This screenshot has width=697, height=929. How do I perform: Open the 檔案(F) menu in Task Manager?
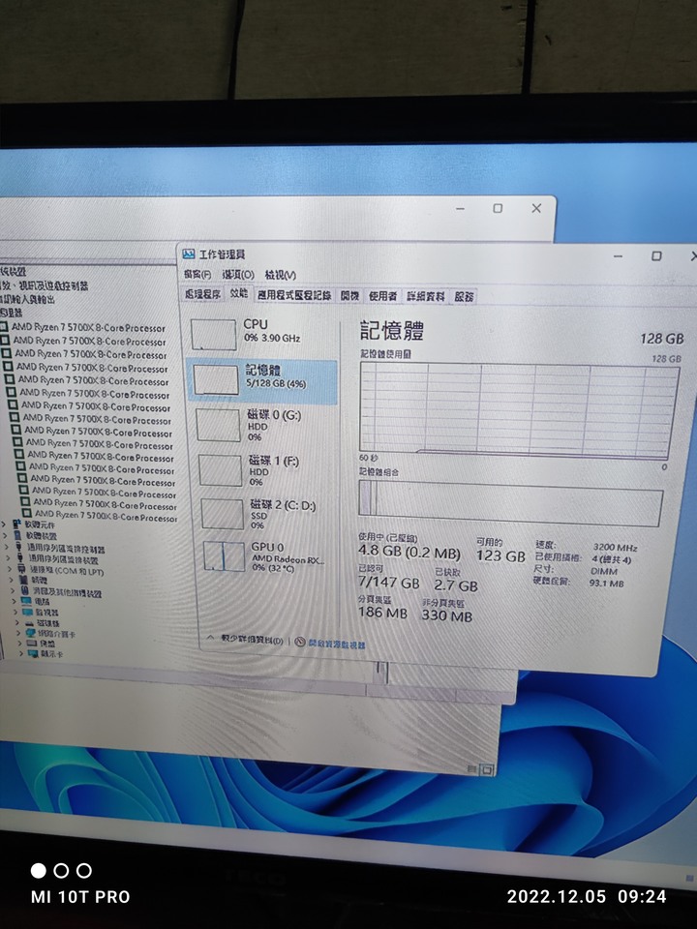point(197,274)
